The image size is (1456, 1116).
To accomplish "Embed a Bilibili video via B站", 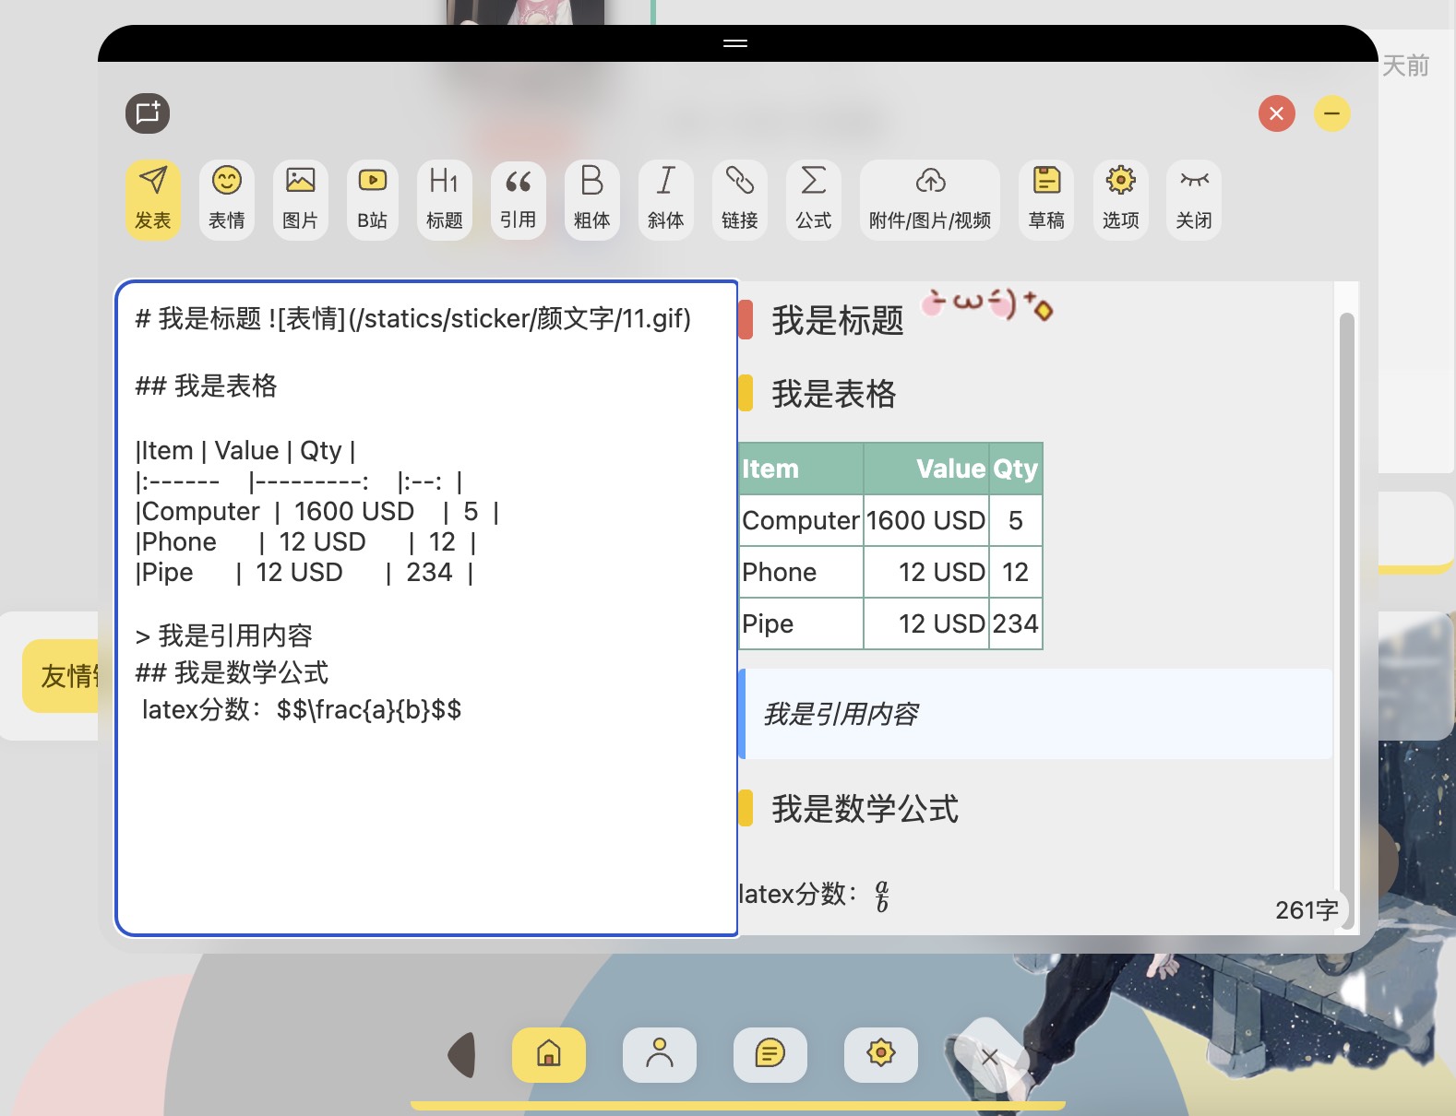I will pyautogui.click(x=373, y=198).
